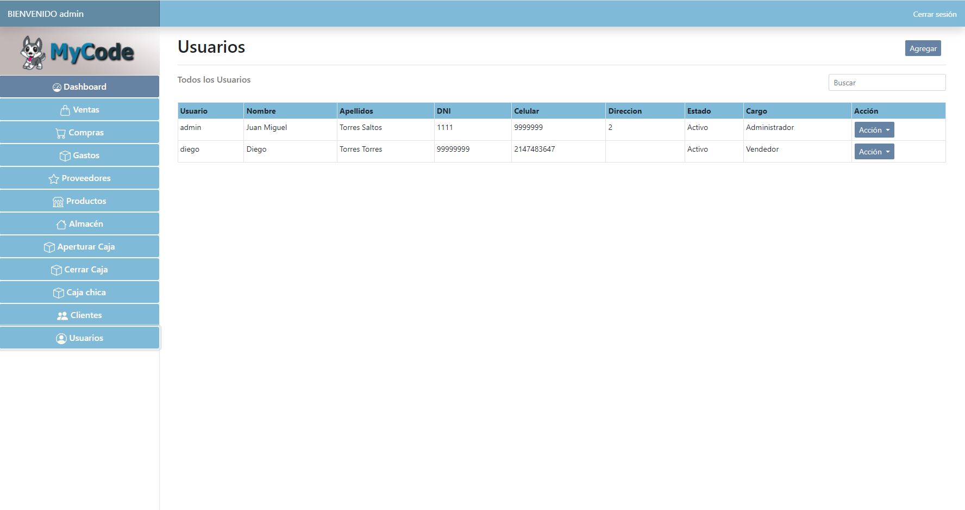Click the Usuario column header
The width and height of the screenshot is (965, 510).
click(x=194, y=111)
